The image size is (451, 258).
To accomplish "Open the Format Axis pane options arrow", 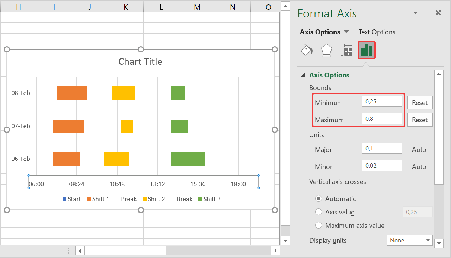I will pyautogui.click(x=415, y=13).
